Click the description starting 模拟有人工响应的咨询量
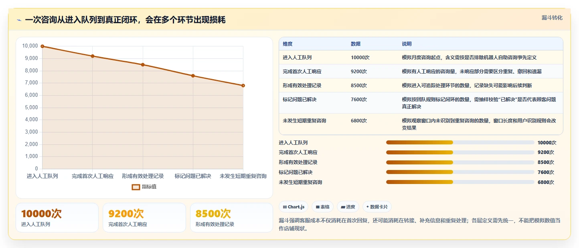 (x=472, y=72)
